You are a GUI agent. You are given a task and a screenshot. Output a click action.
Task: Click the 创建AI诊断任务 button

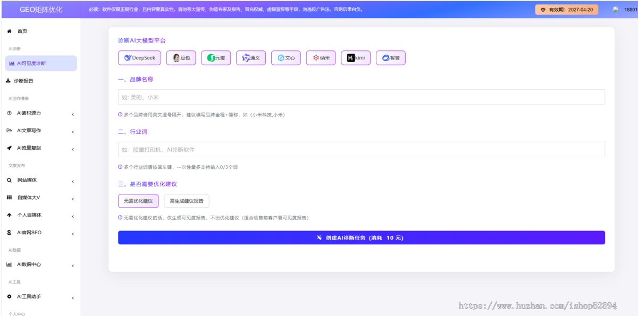[x=362, y=237]
